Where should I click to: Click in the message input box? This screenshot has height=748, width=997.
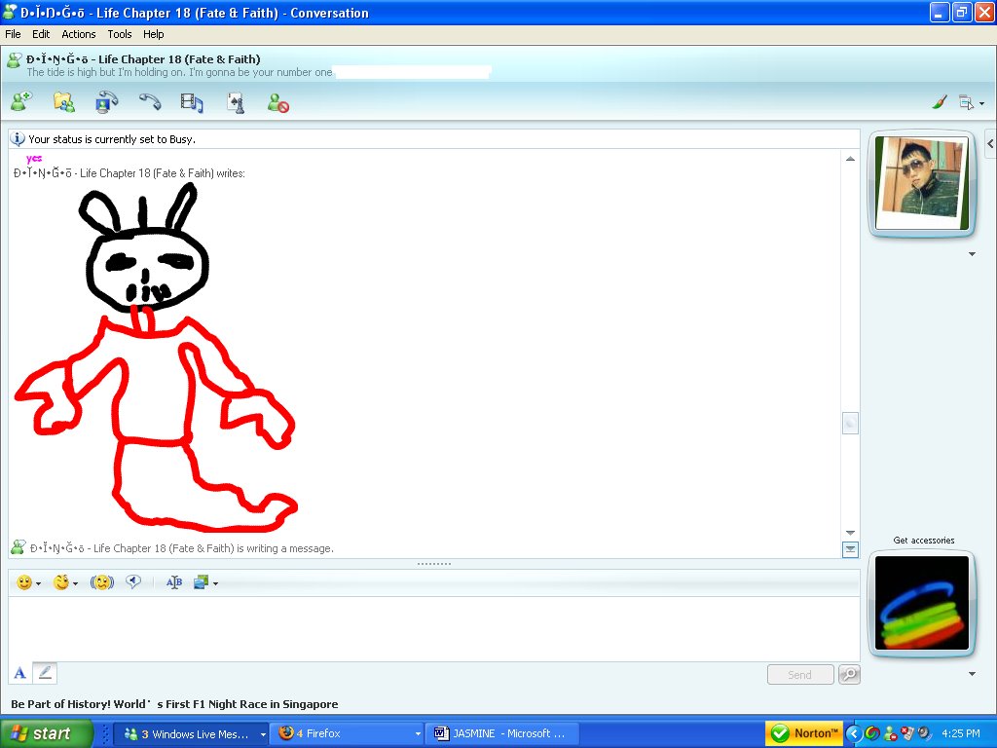click(433, 628)
